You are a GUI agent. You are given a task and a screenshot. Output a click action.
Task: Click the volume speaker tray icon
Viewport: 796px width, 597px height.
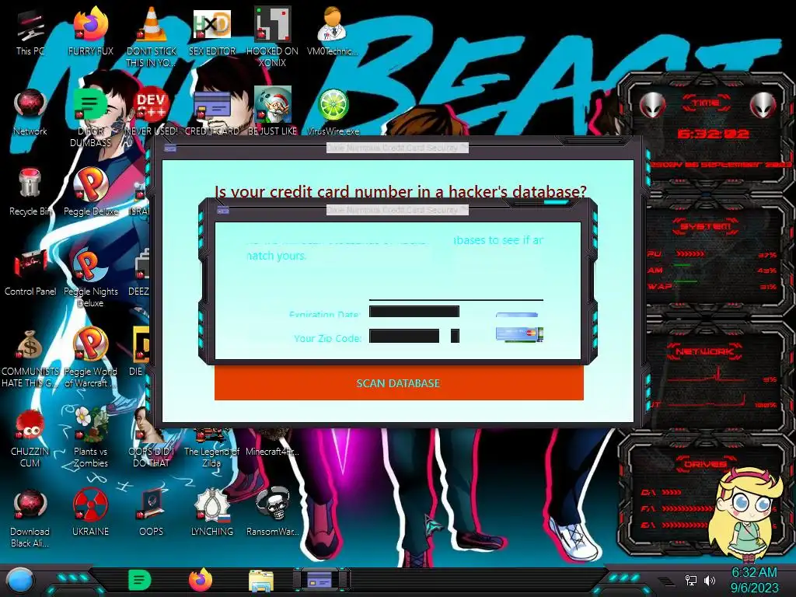pyautogui.click(x=709, y=580)
